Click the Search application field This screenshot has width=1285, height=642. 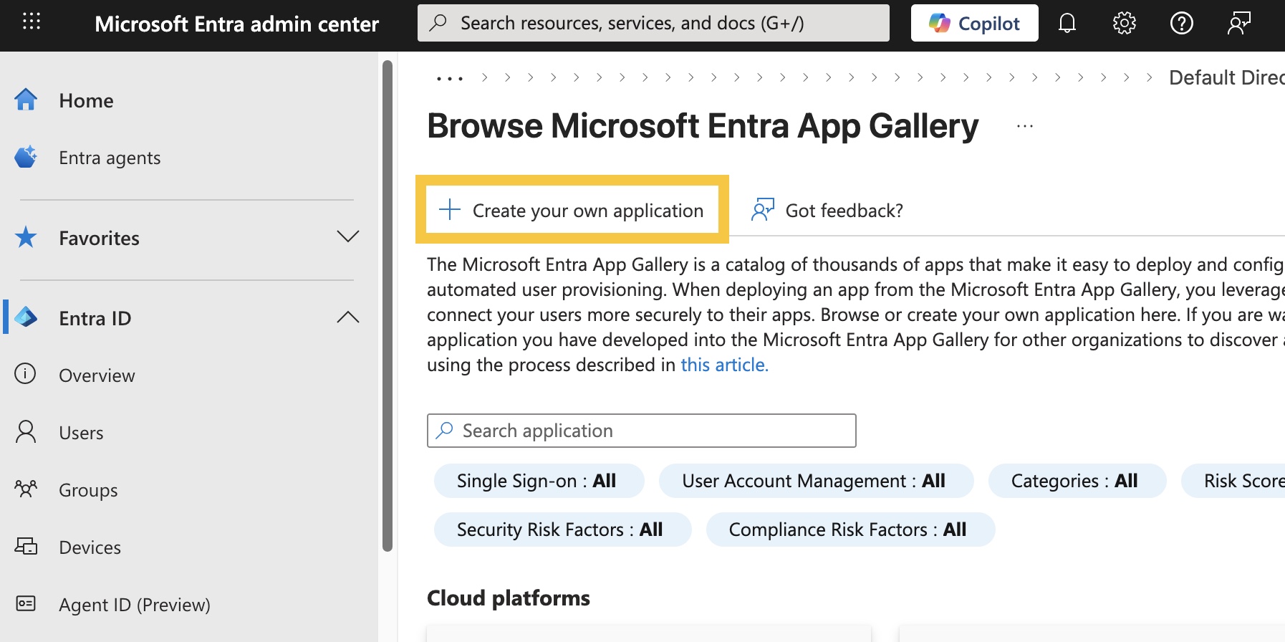point(641,431)
